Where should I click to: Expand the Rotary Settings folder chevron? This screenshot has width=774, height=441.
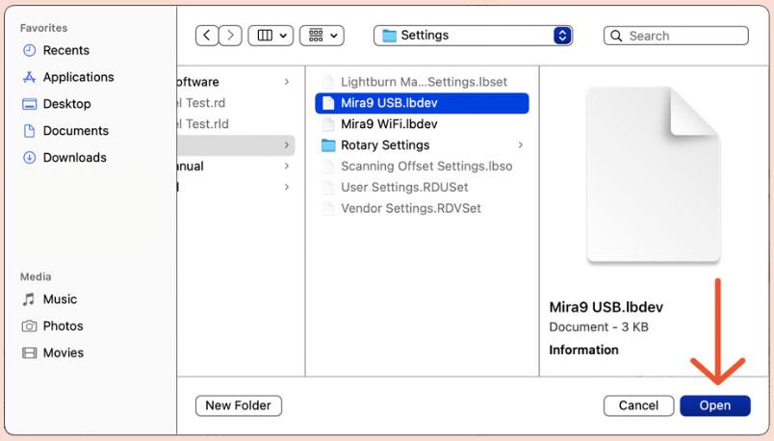click(x=520, y=145)
